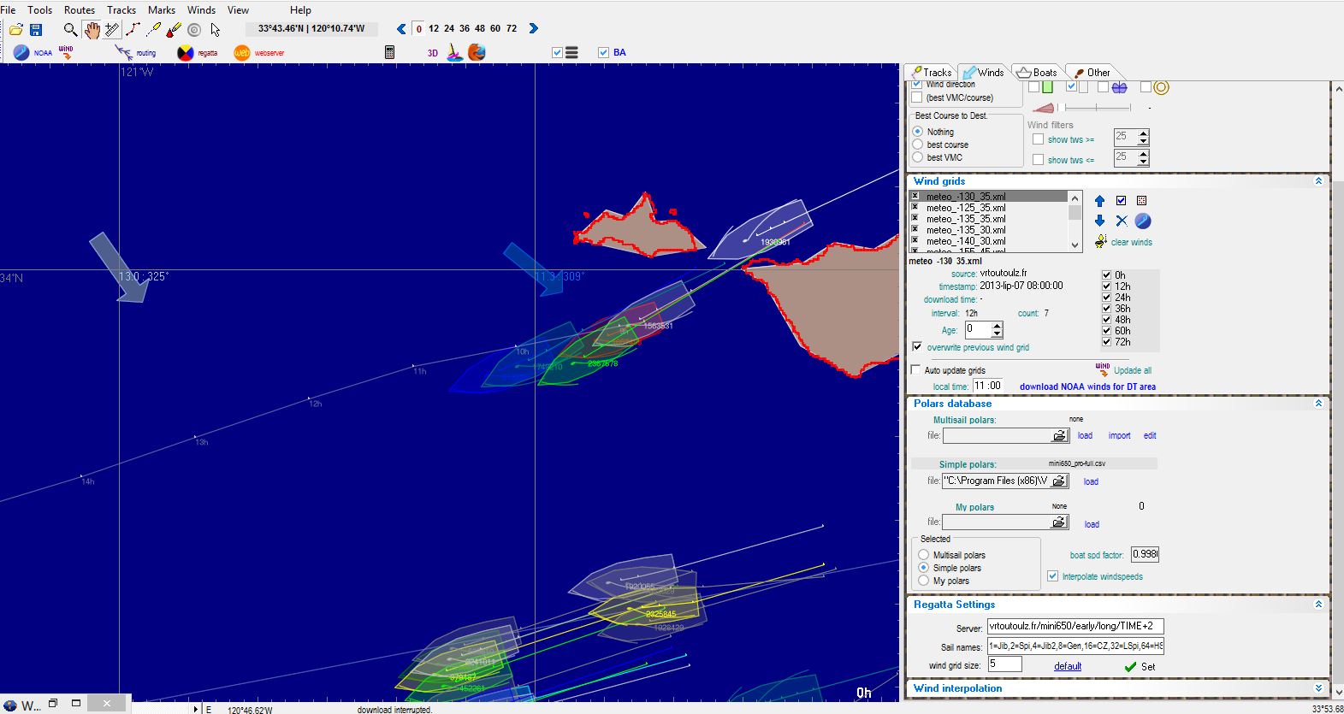Screen dimensions: 1344x714
Task: Step to previous forecast time
Action: coord(401,29)
